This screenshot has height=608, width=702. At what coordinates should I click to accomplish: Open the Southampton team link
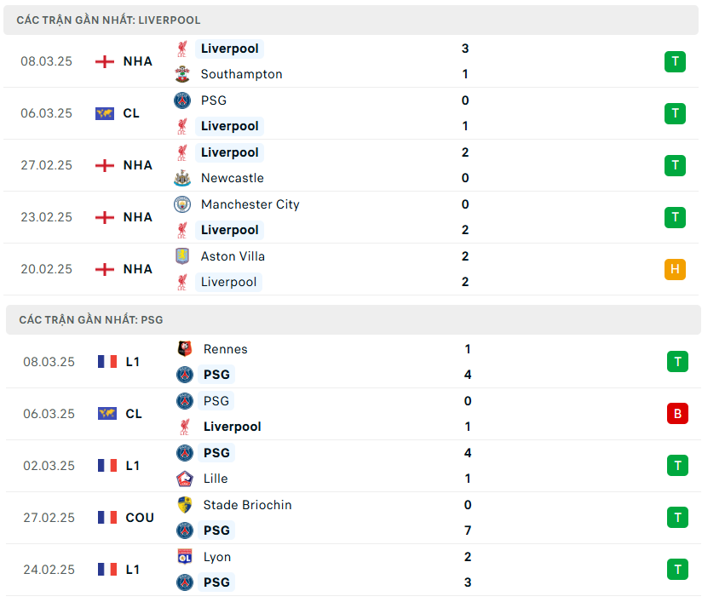(241, 74)
